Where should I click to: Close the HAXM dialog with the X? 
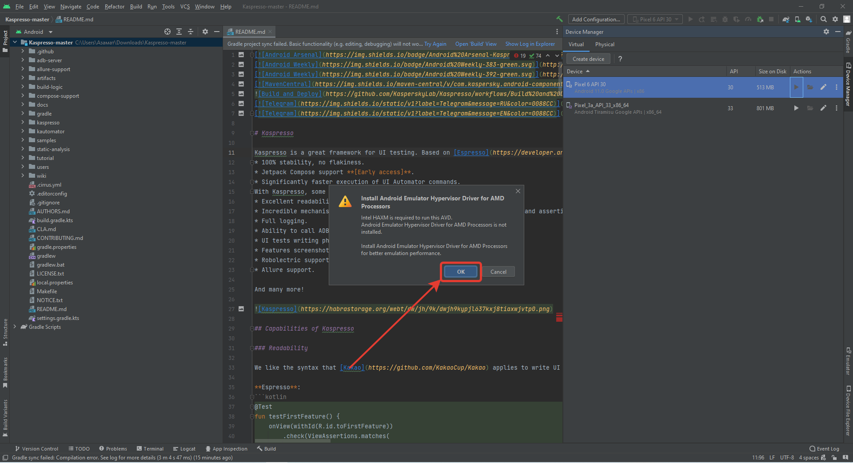[518, 191]
